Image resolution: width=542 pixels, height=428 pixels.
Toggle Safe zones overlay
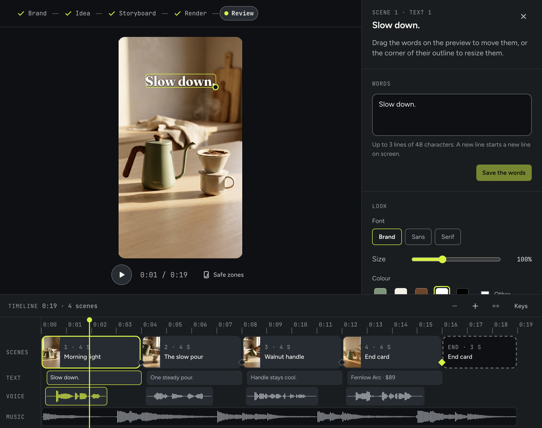[x=224, y=275]
